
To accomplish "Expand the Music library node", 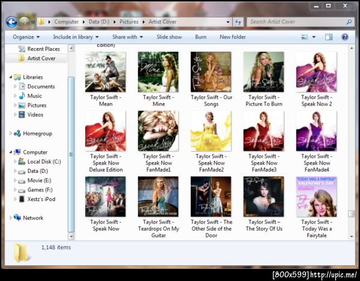I will click(x=15, y=96).
